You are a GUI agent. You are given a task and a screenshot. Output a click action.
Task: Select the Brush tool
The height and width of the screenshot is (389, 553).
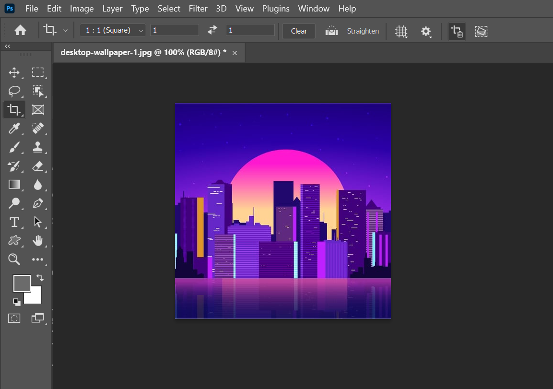[x=14, y=147]
